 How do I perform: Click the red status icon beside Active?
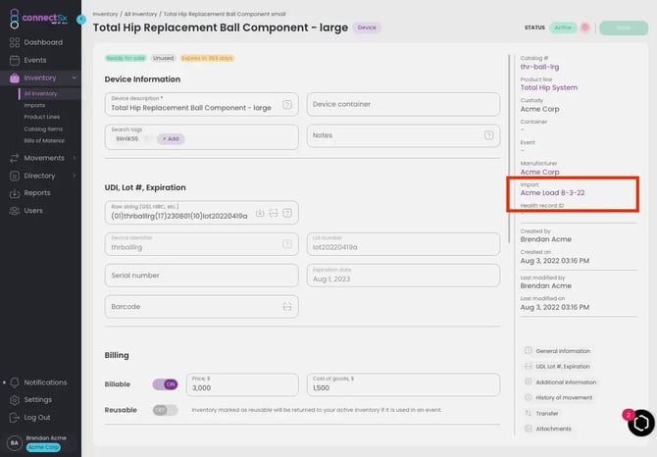[x=585, y=28]
